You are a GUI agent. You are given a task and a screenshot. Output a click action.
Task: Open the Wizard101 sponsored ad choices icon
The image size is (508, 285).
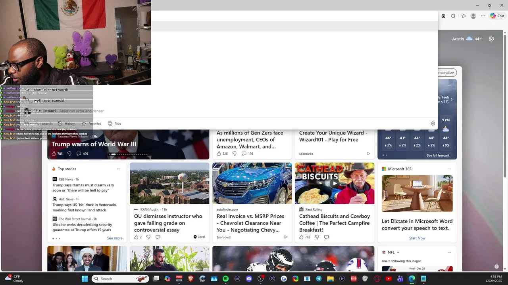368,154
